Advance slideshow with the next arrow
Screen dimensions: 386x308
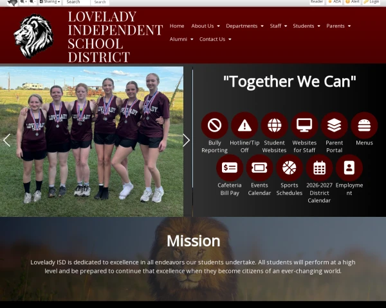click(187, 141)
